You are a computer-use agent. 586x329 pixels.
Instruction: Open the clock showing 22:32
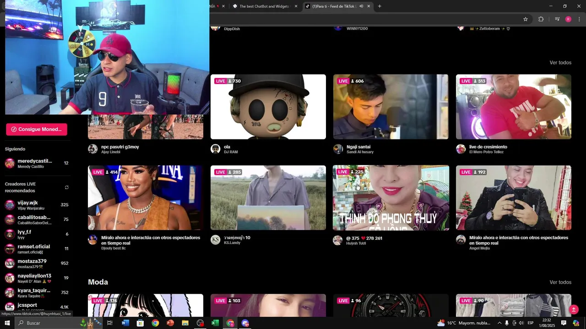tap(547, 323)
